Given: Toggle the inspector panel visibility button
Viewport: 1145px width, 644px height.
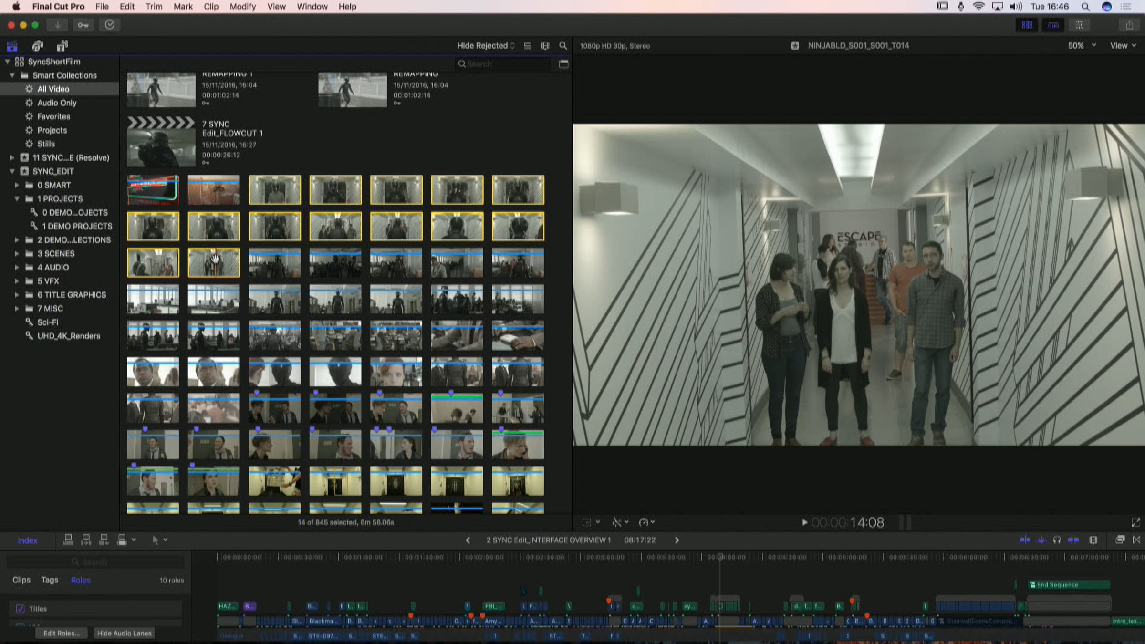Looking at the screenshot, I should [x=1080, y=25].
